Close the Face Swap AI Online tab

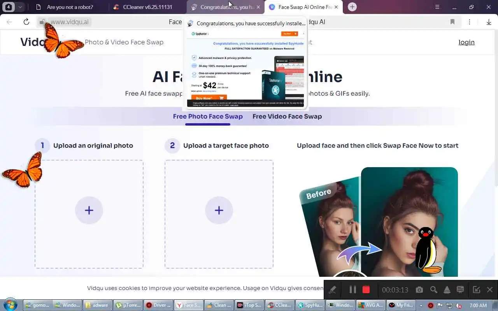click(x=336, y=7)
